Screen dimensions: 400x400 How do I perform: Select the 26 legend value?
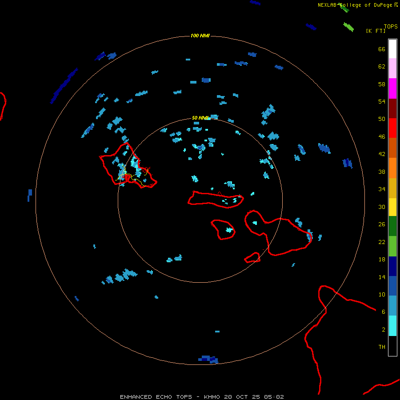(382, 224)
